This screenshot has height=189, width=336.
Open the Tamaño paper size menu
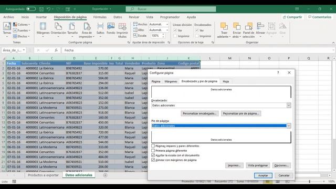coord(72,30)
